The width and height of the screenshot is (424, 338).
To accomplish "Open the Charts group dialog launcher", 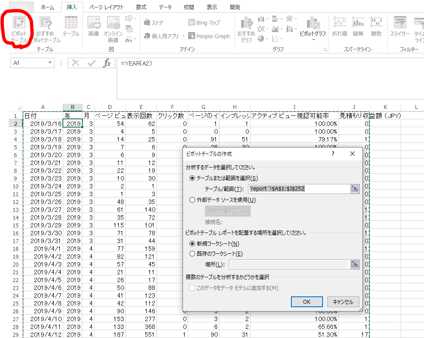I will (325, 50).
